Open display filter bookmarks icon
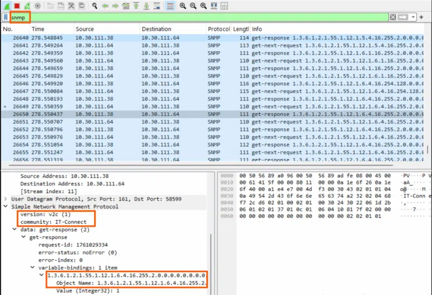This screenshot has width=432, height=295. coord(5,17)
